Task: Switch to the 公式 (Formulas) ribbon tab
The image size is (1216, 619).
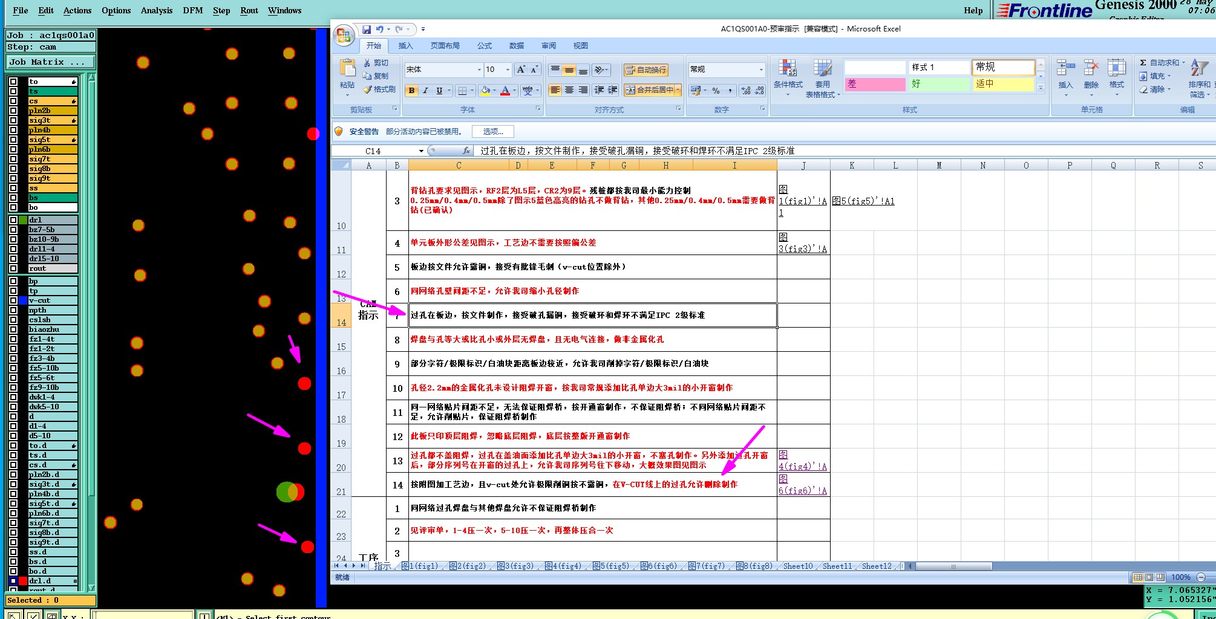Action: point(485,46)
